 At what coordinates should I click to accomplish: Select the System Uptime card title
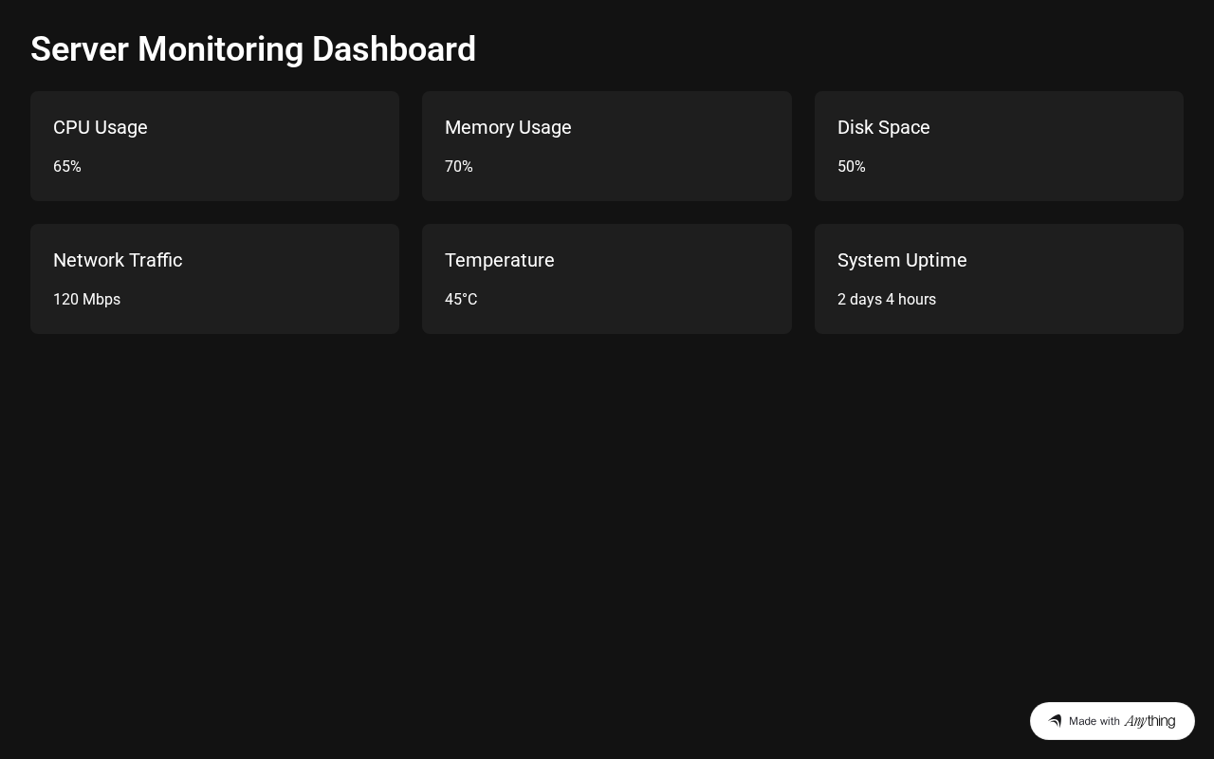902,260
